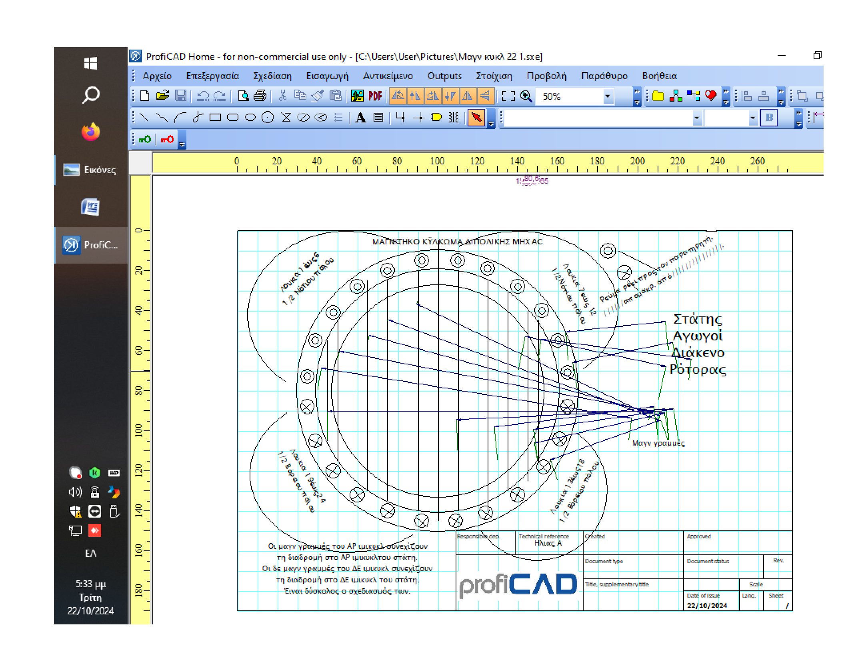Toggle the arrow selection pointer tool
The image size is (864, 648).
coord(476,117)
